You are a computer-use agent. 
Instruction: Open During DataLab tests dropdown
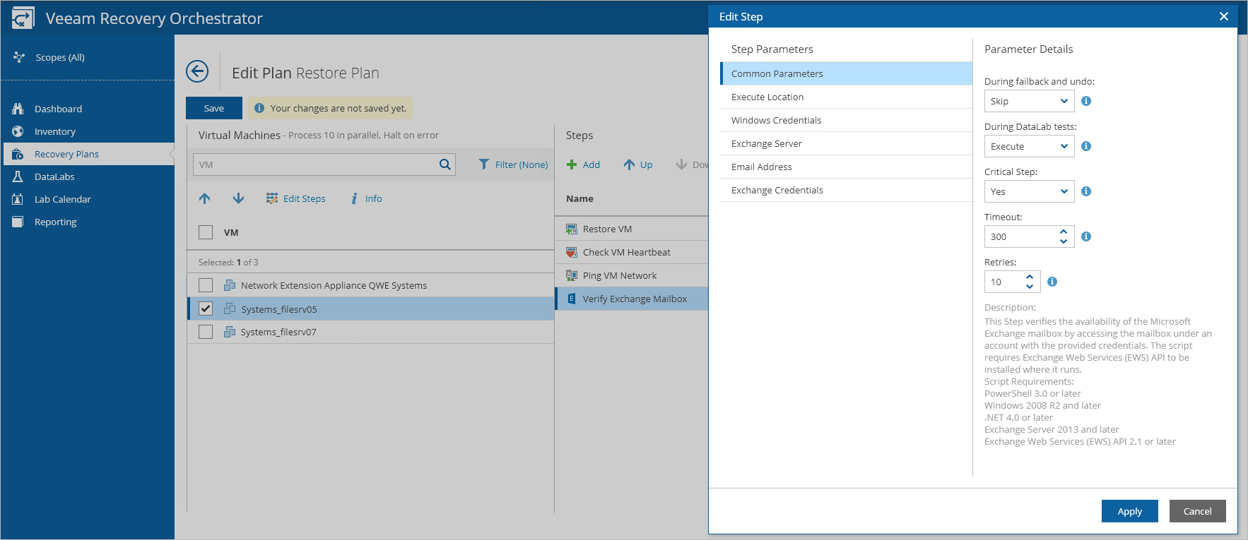point(1029,146)
